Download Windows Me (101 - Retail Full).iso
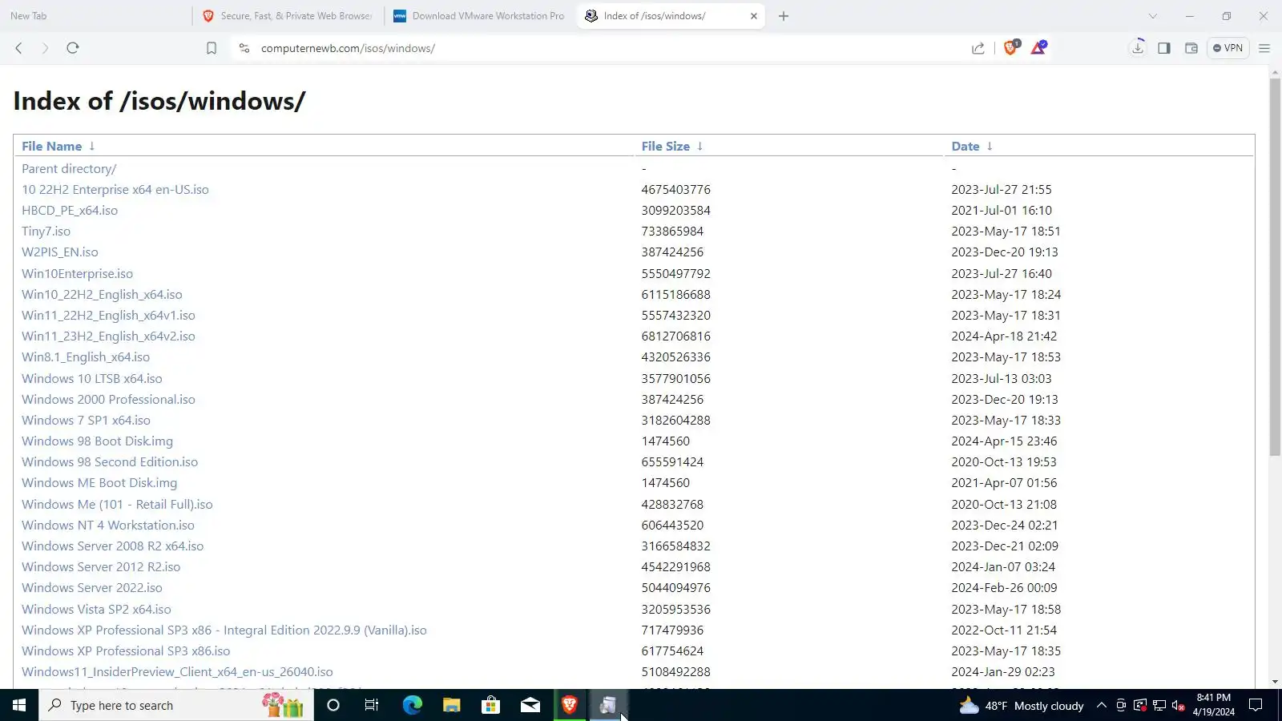 (x=117, y=505)
